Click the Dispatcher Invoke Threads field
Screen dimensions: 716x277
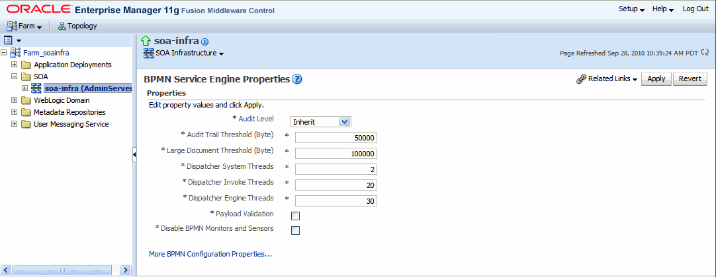(336, 185)
